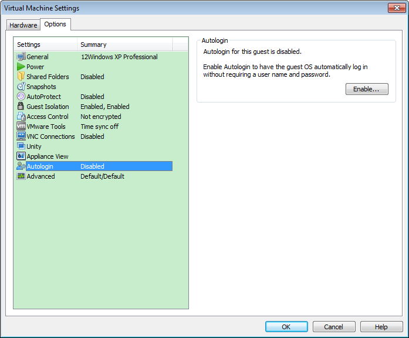The image size is (409, 338).
Task: Click 'Time sync off' summary value
Action: click(x=99, y=127)
